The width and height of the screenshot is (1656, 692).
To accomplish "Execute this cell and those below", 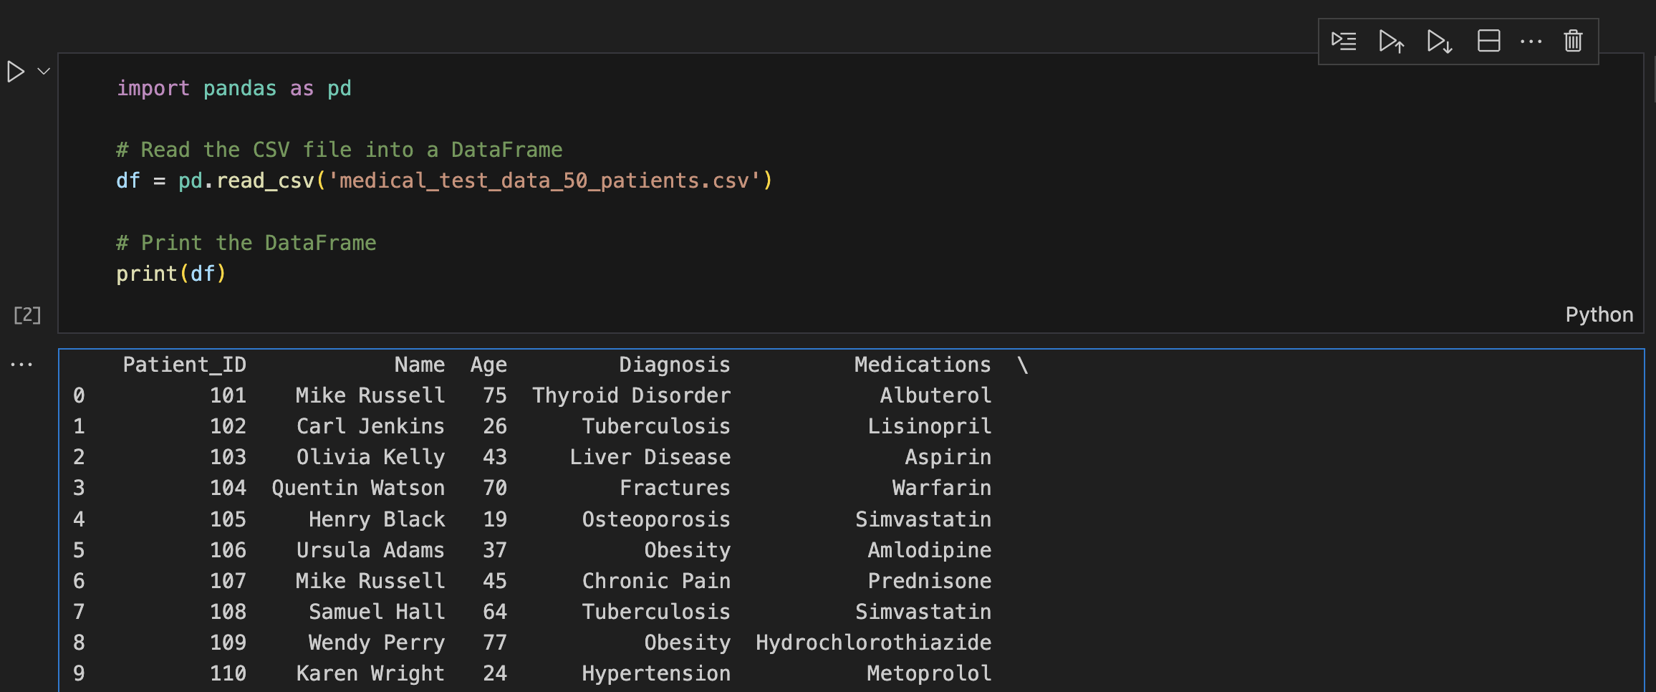I will (x=1440, y=41).
